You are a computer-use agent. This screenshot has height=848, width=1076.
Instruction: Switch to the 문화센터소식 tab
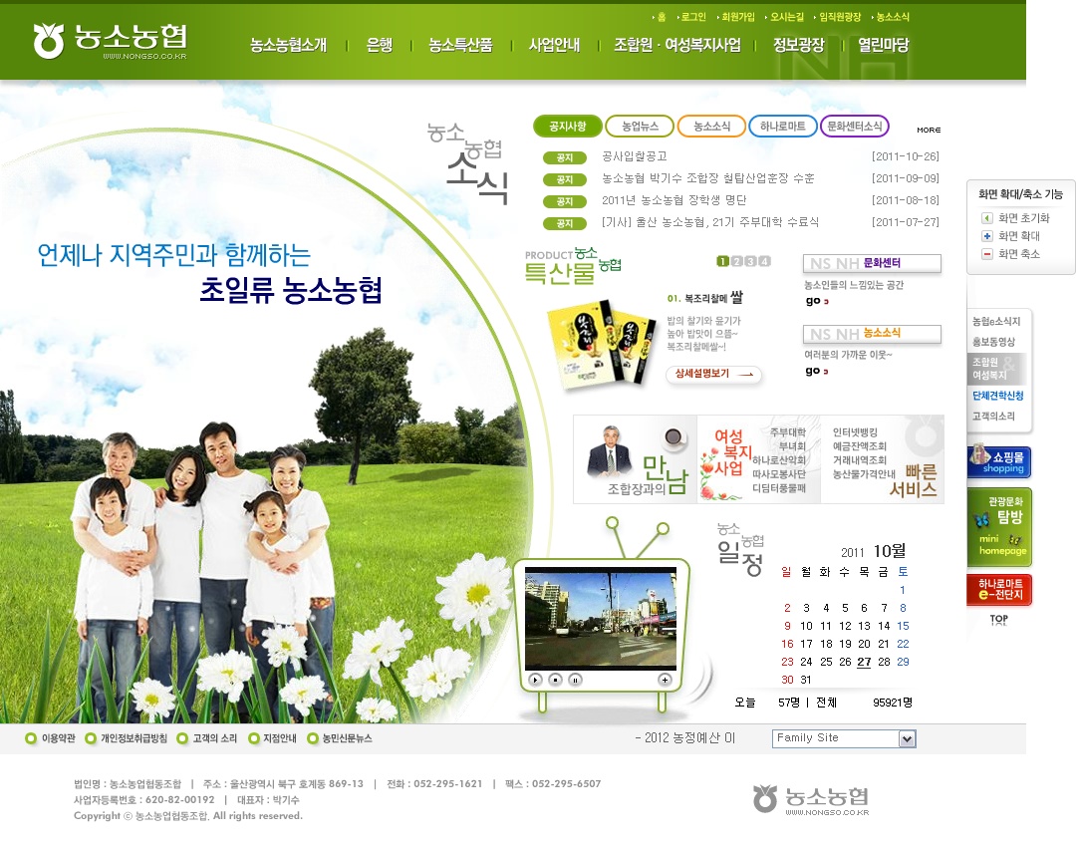[855, 127]
